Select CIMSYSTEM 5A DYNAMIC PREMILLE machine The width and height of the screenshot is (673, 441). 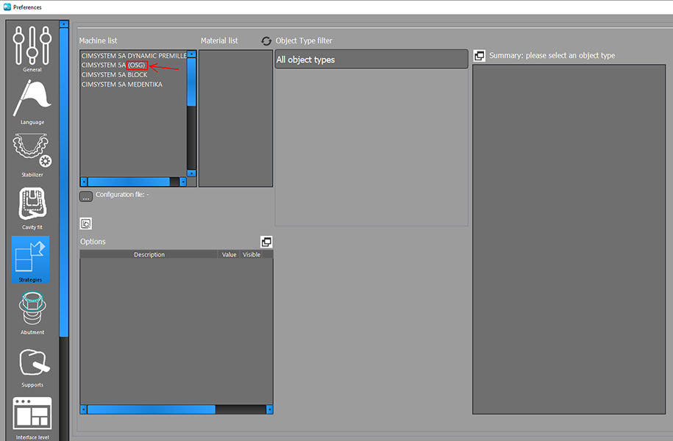(133, 56)
